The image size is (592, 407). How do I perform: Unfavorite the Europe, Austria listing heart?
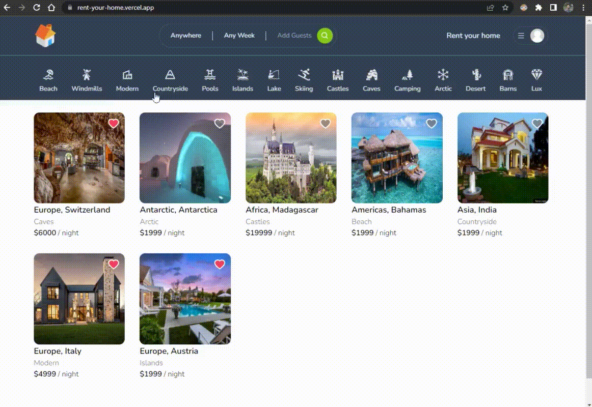[x=220, y=264]
